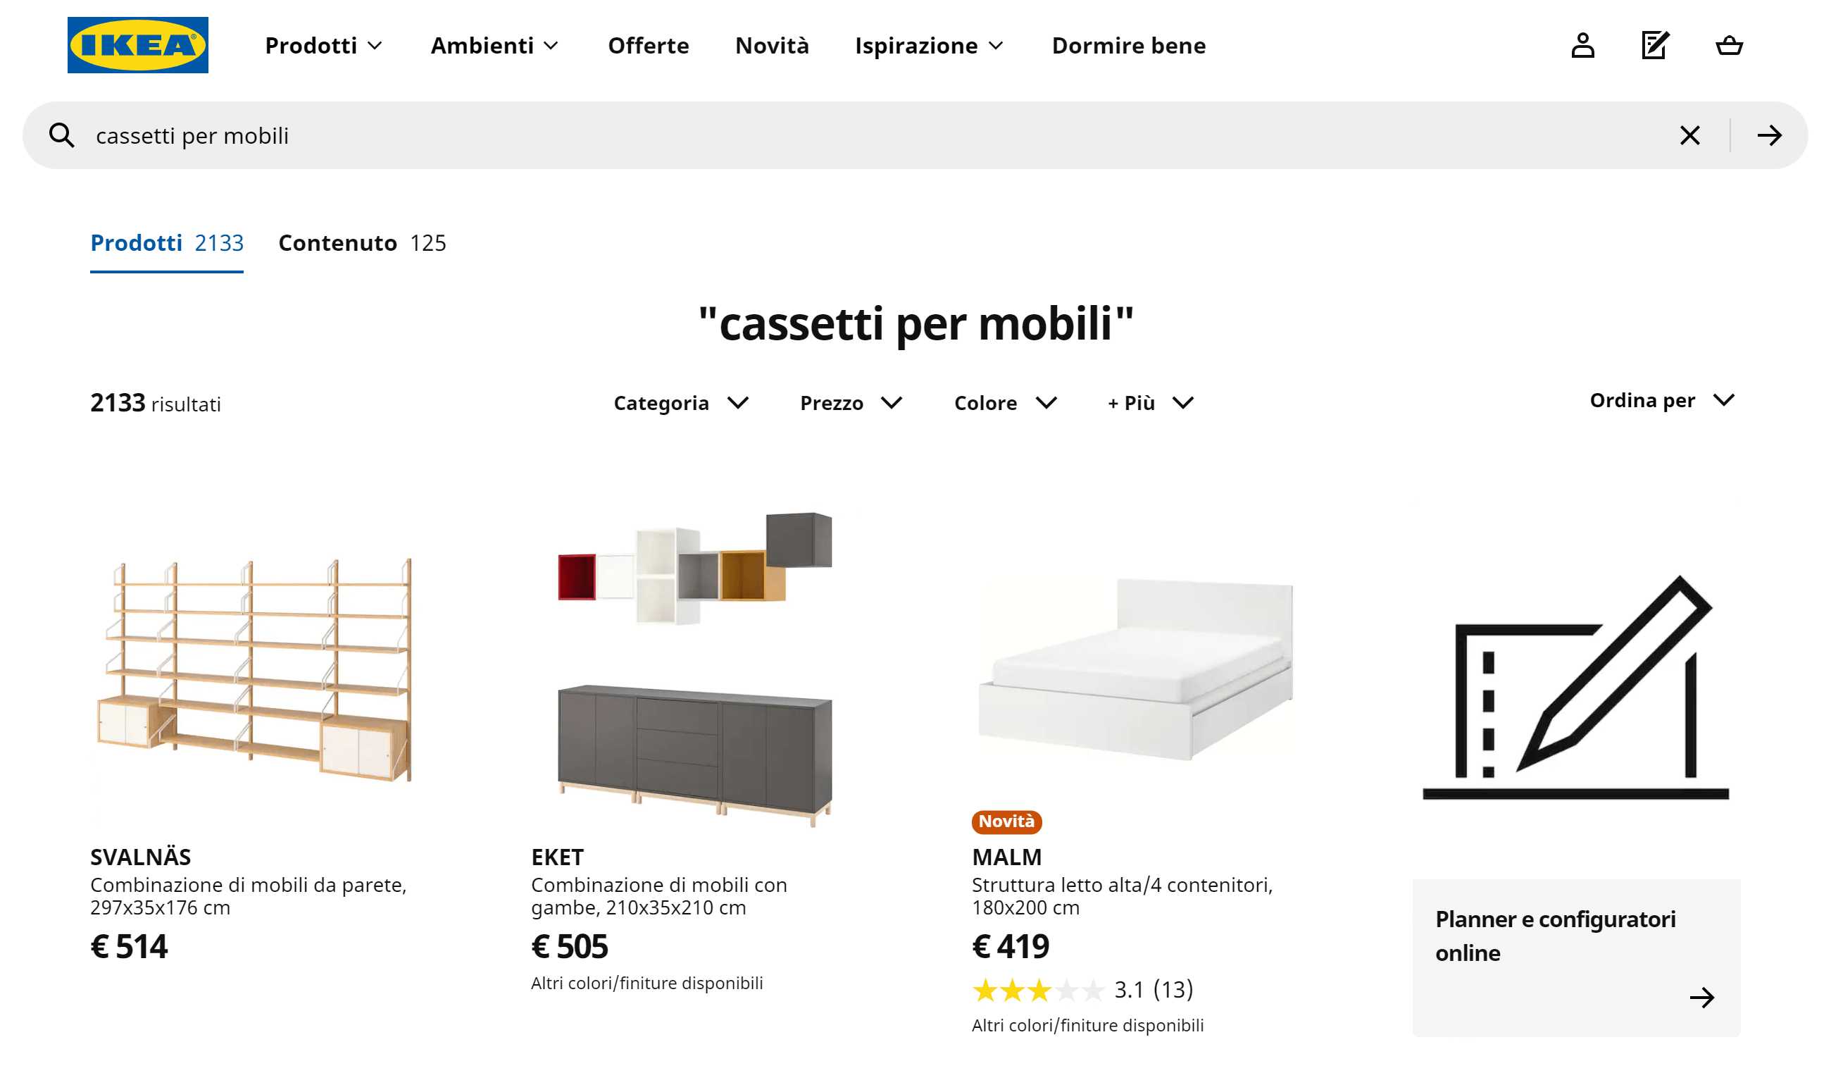Click the IKEA logo

(137, 45)
